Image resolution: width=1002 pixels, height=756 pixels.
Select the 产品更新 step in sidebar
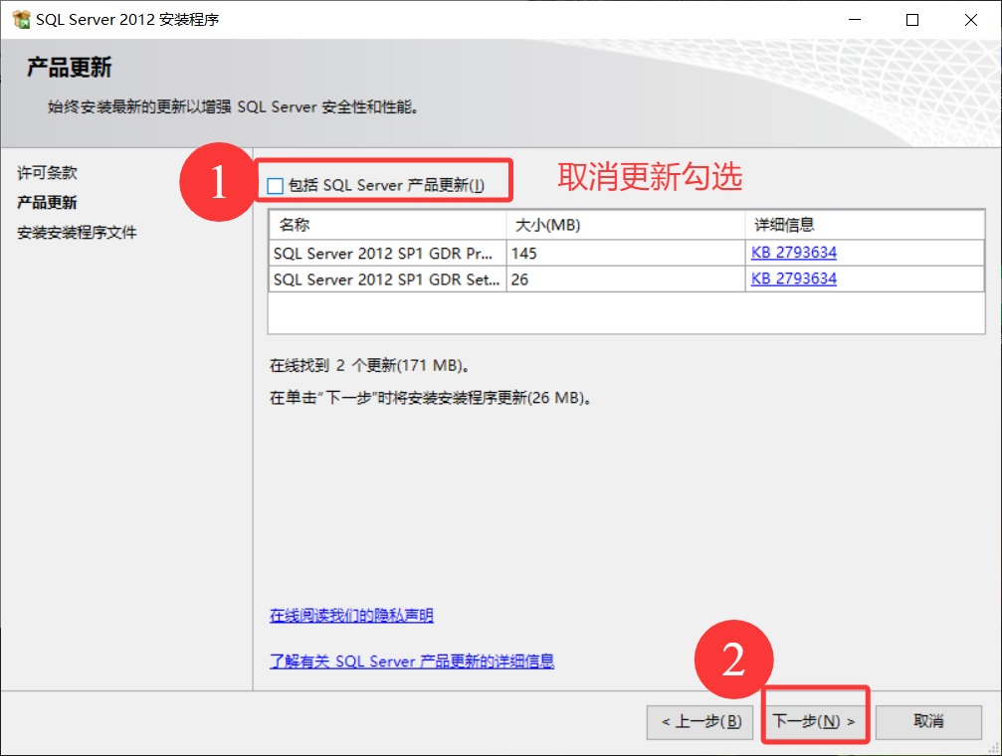click(47, 203)
